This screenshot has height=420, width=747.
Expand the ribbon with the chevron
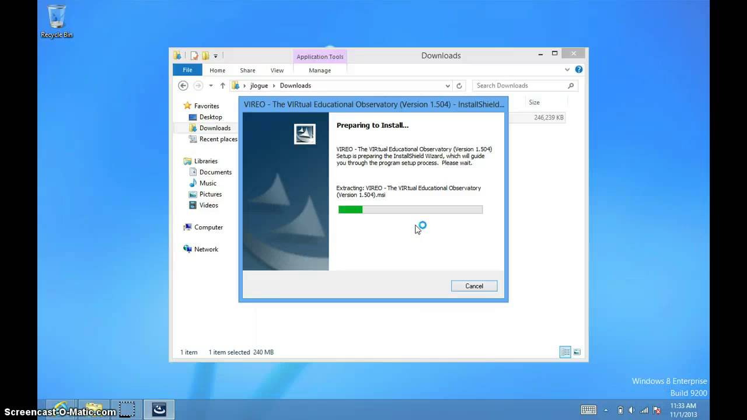tap(567, 69)
